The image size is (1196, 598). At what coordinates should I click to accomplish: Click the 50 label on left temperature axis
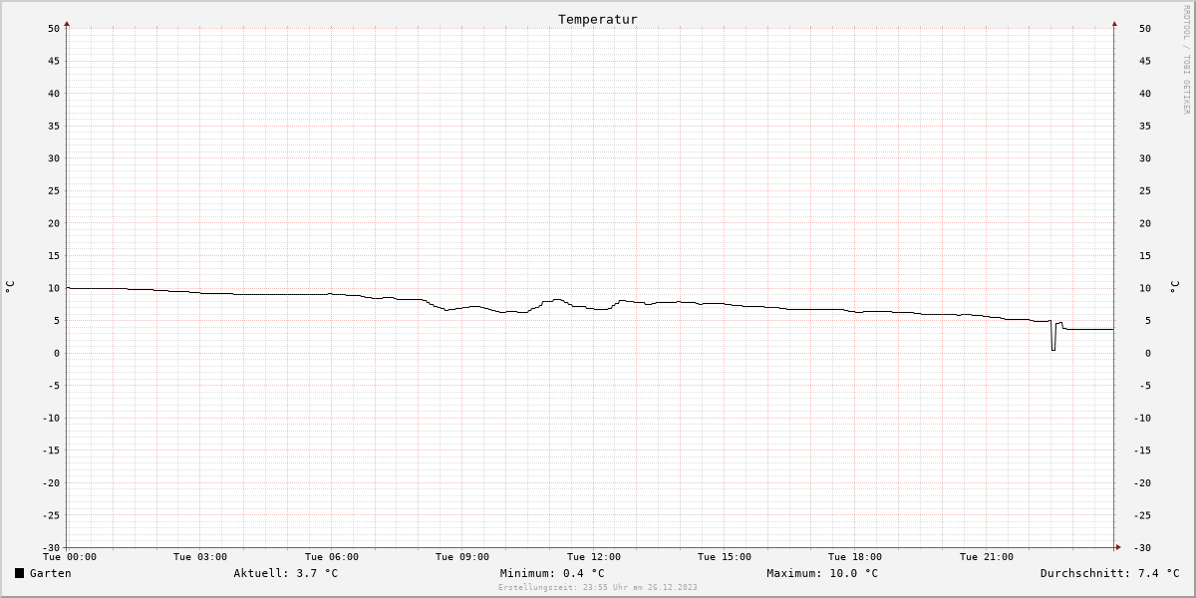coord(54,28)
